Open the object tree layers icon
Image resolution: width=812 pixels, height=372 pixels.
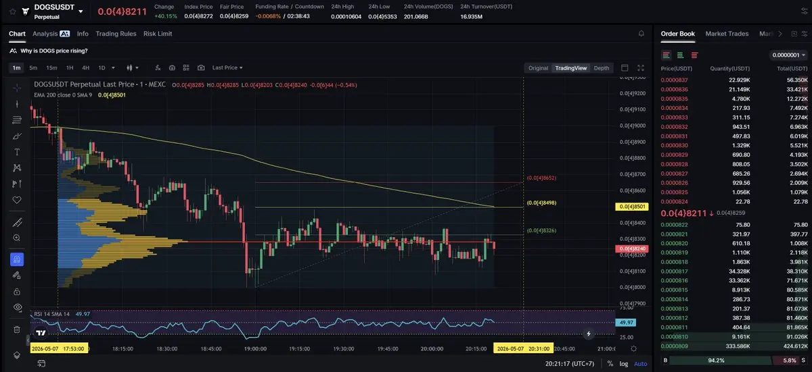(x=17, y=355)
